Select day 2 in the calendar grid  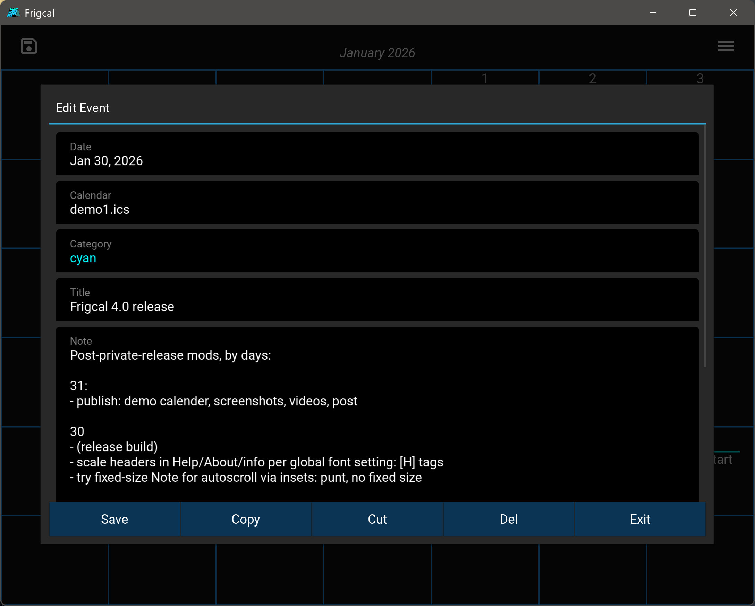point(592,78)
